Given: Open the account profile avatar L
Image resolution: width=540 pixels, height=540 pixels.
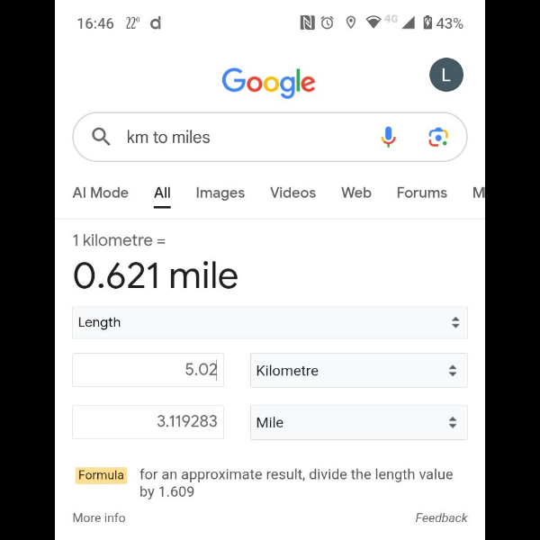Looking at the screenshot, I should tap(446, 75).
